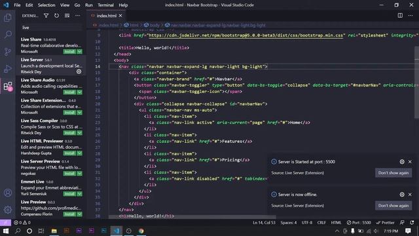Open the Explorer view in activity bar
This screenshot has height=236, width=419.
click(8, 18)
